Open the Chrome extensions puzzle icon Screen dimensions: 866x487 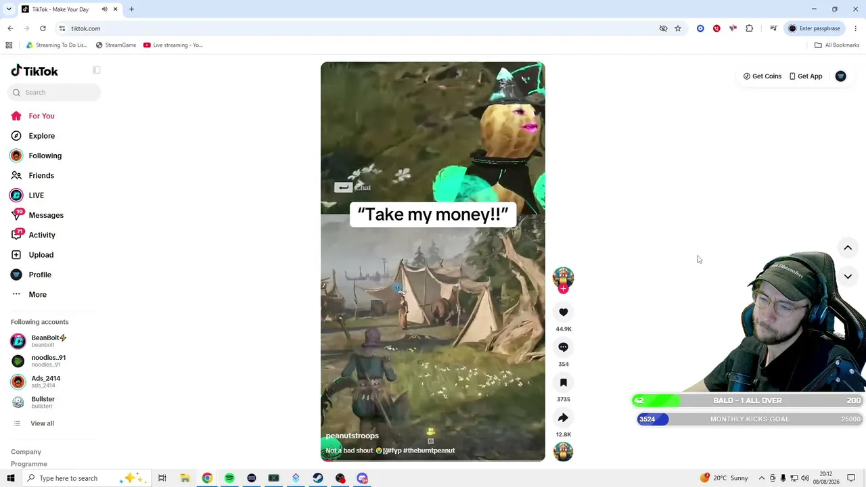coord(749,28)
